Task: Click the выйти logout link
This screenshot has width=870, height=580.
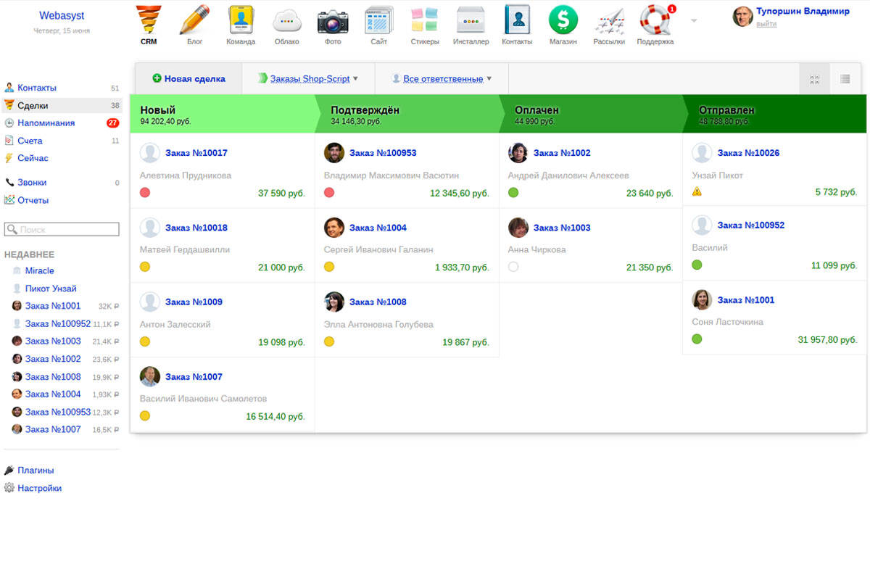Action: tap(766, 24)
